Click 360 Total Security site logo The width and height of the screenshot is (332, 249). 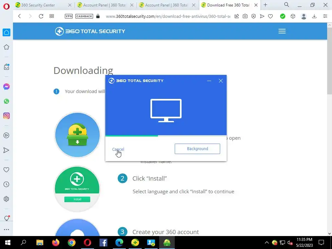(x=90, y=31)
